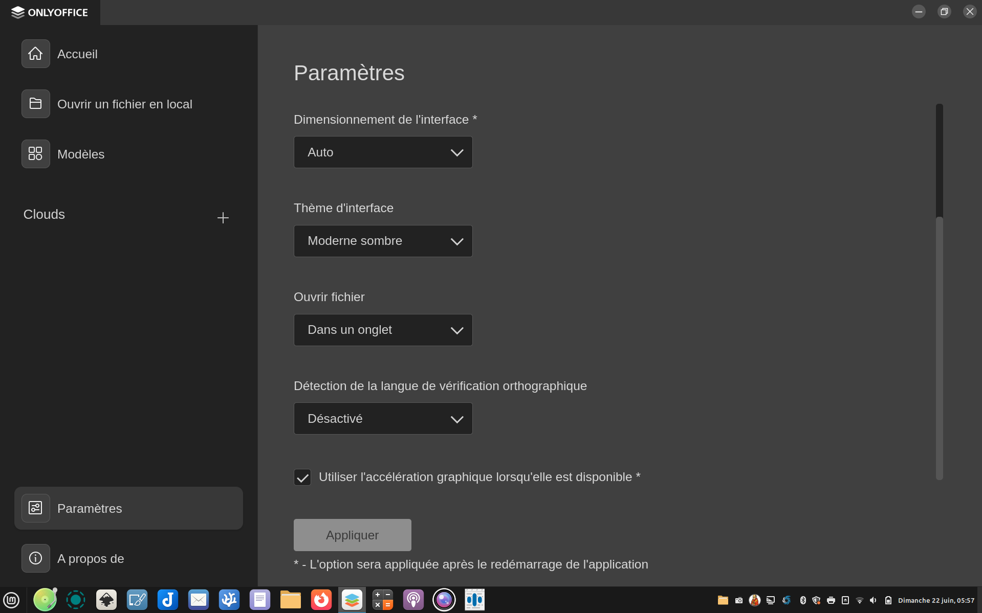Click the A propos de info icon
This screenshot has width=982, height=613.
(35, 558)
